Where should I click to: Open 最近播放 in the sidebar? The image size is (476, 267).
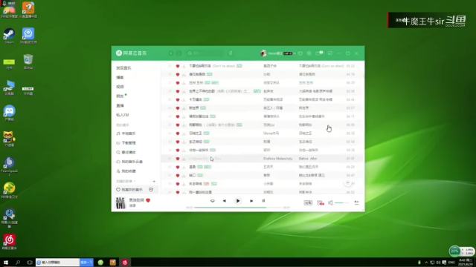tap(126, 152)
